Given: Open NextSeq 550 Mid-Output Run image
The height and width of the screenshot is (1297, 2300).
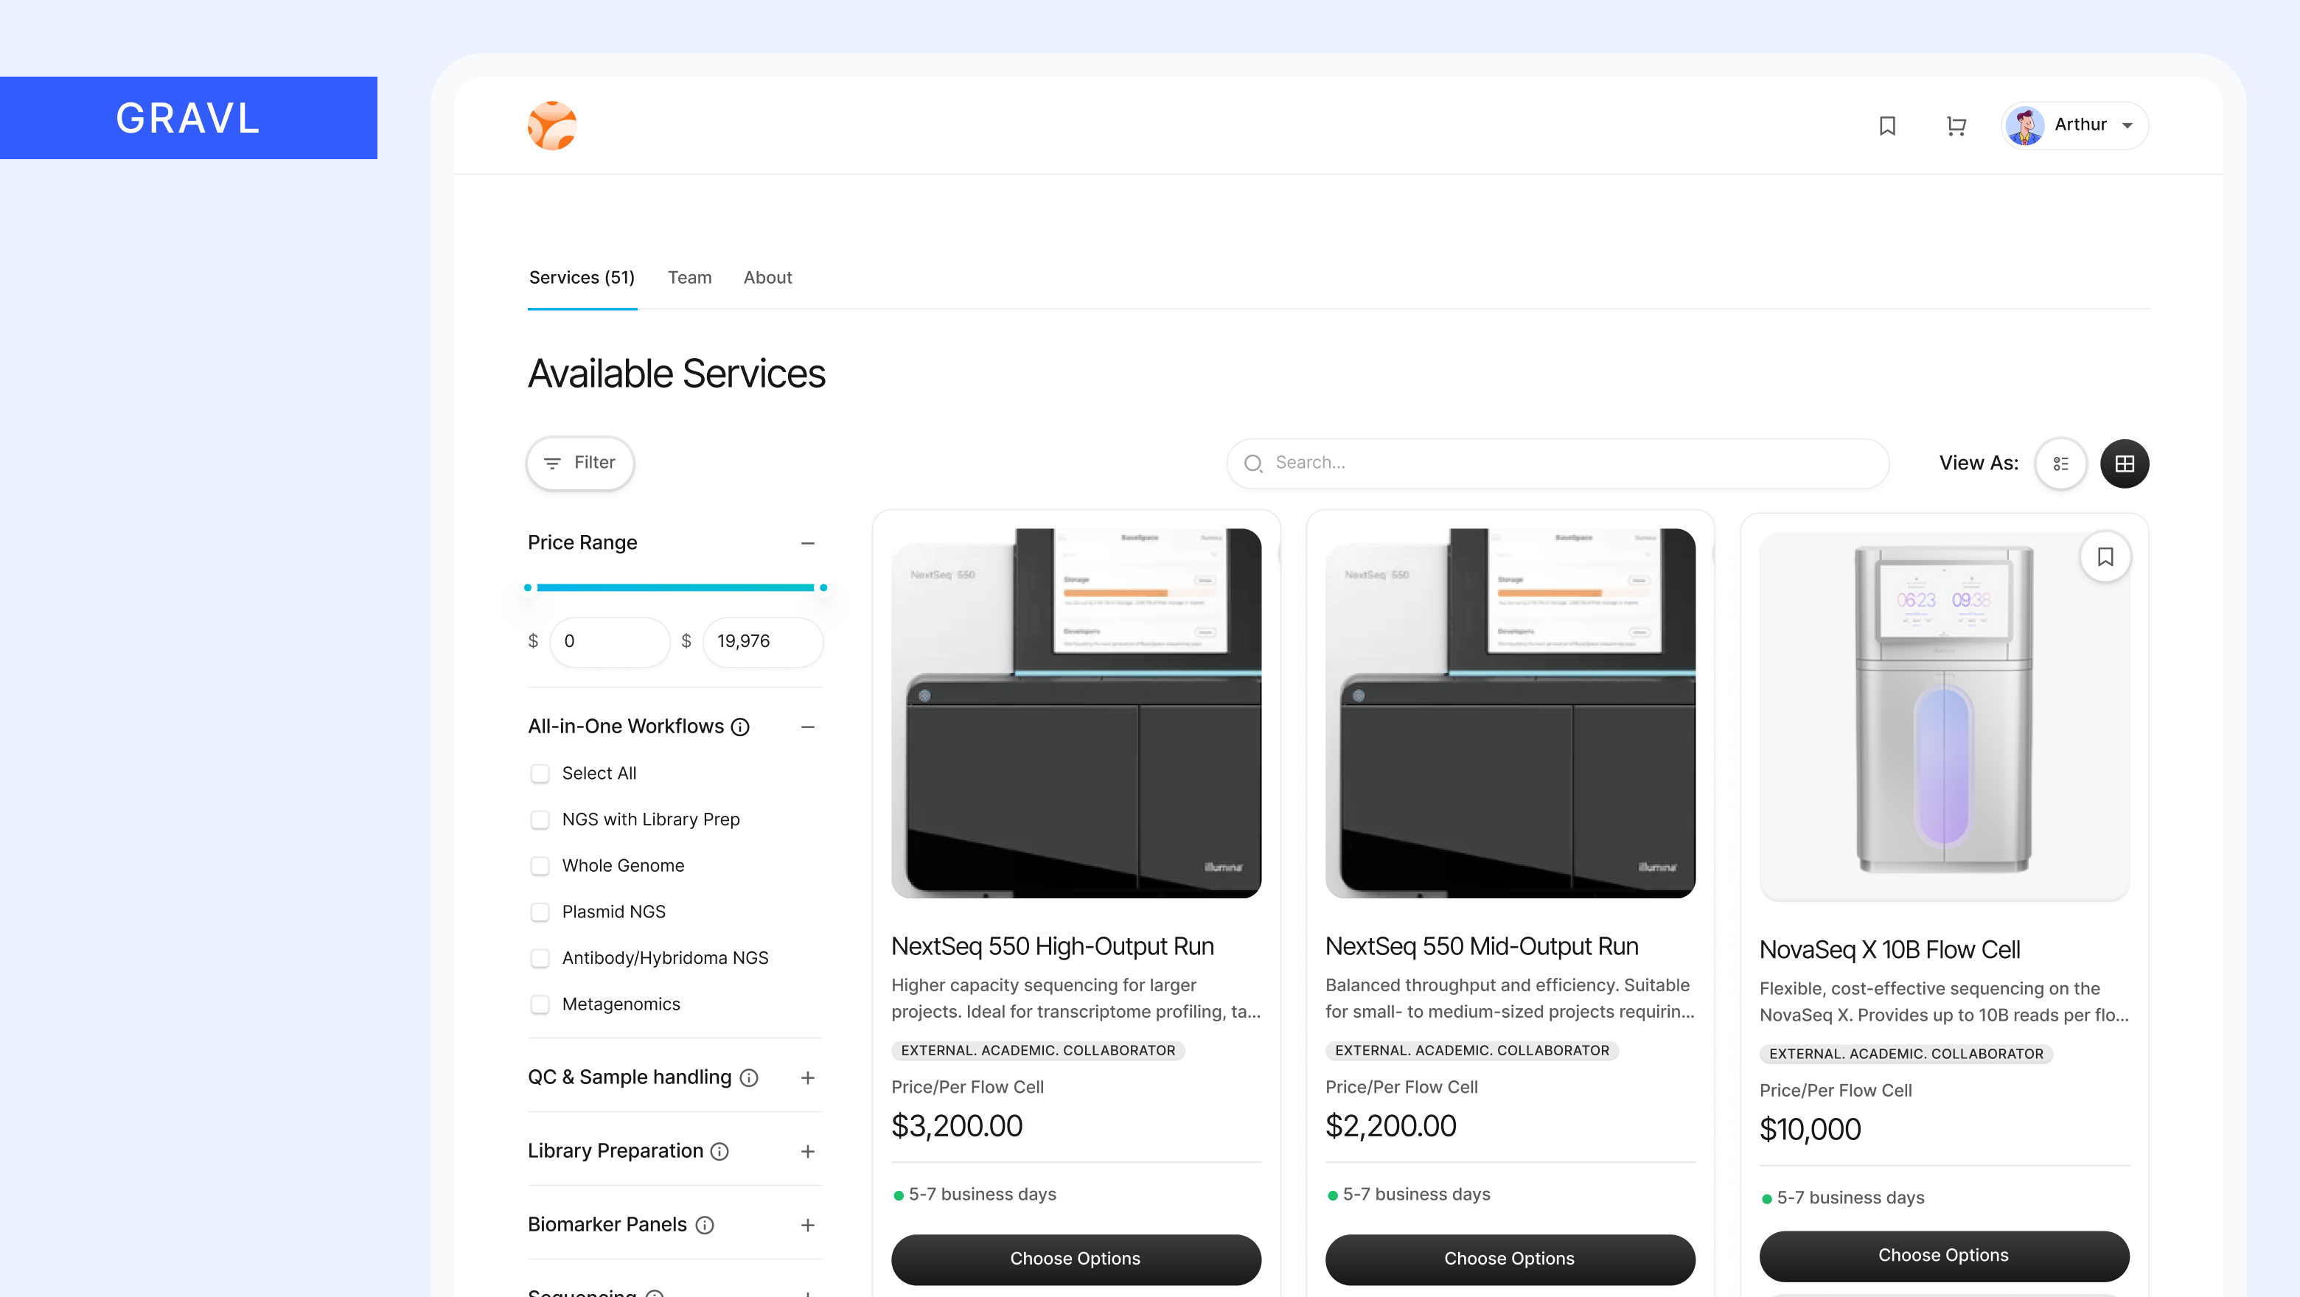Looking at the screenshot, I should [x=1510, y=713].
